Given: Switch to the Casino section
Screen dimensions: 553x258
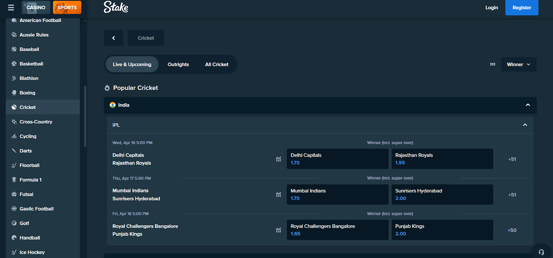Looking at the screenshot, I should (x=36, y=7).
